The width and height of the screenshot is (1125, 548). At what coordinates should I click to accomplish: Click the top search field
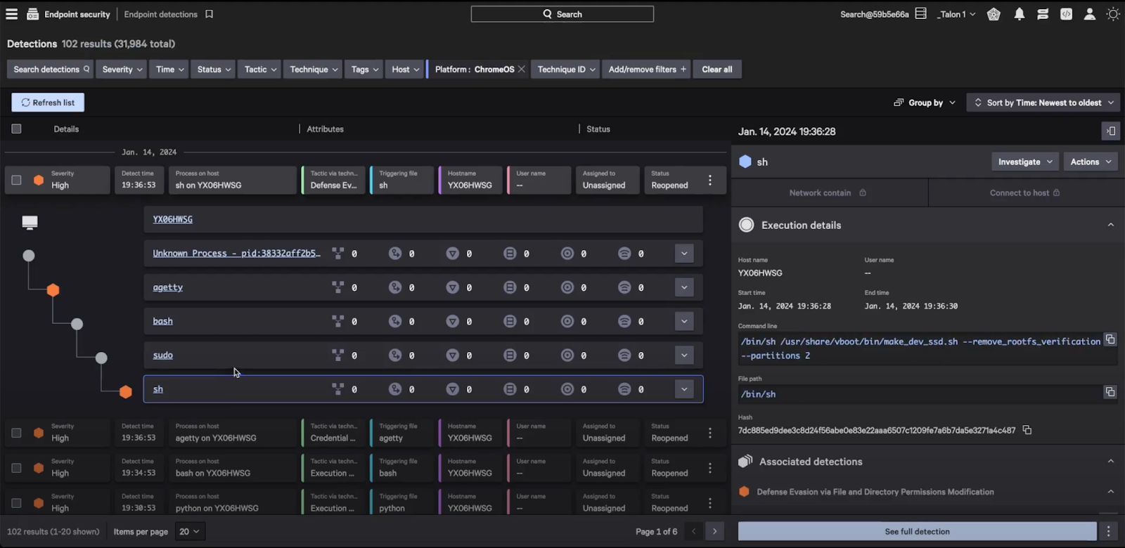click(x=562, y=14)
